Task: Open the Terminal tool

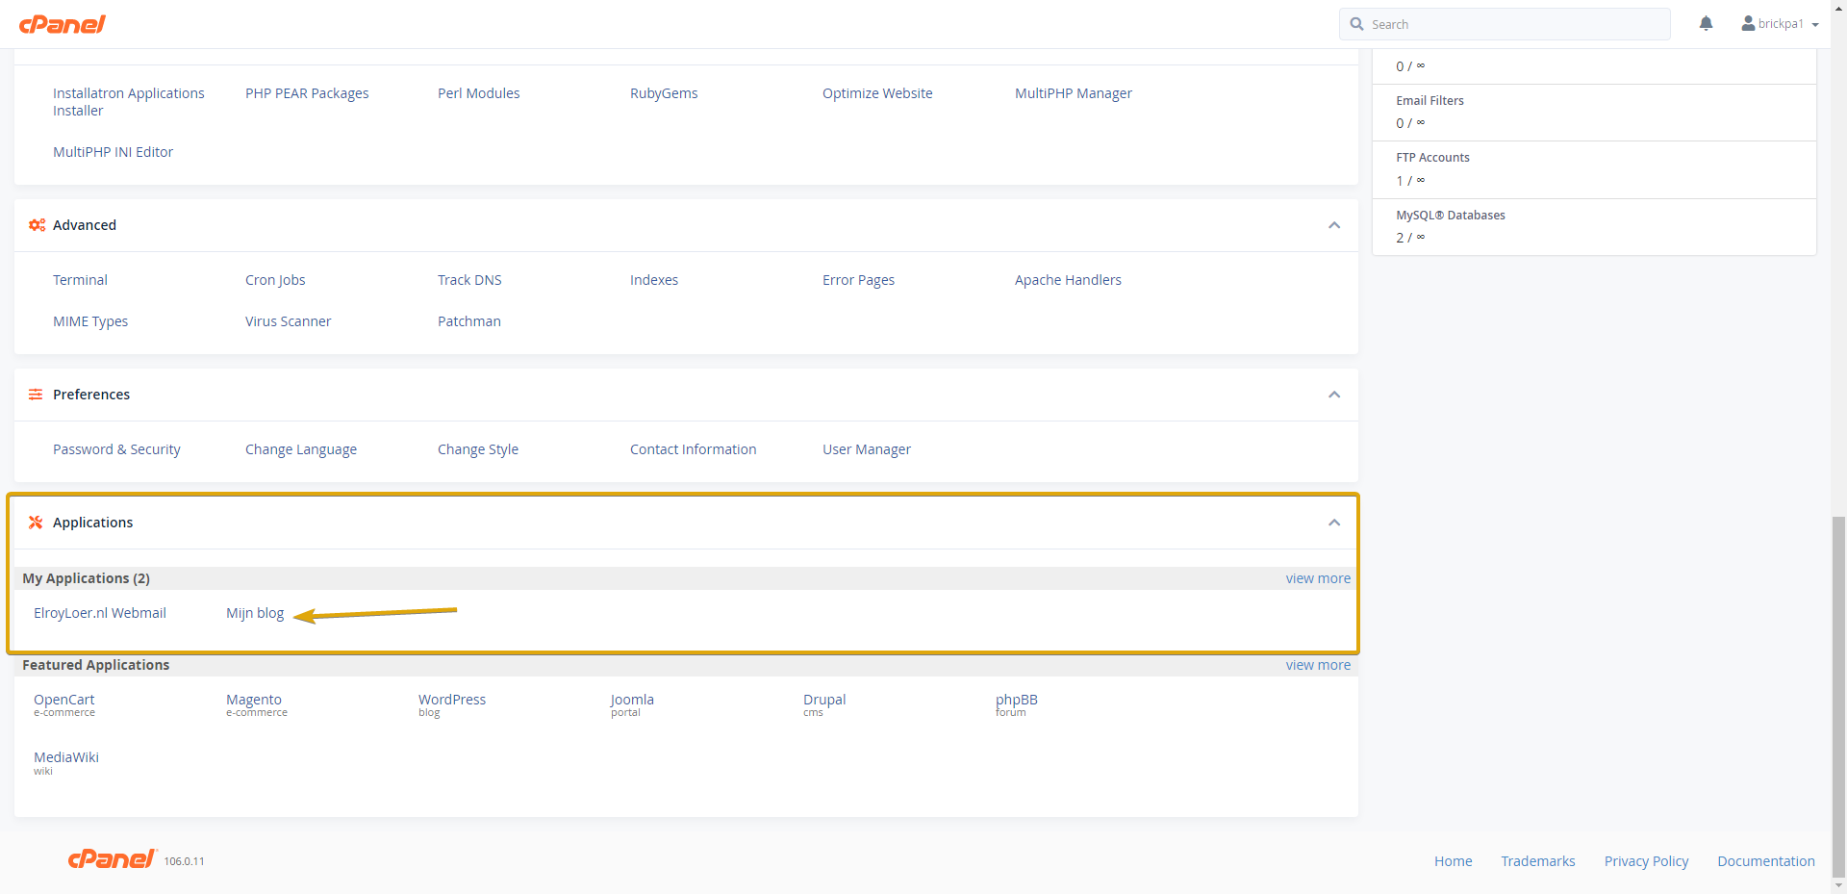Action: point(80,280)
